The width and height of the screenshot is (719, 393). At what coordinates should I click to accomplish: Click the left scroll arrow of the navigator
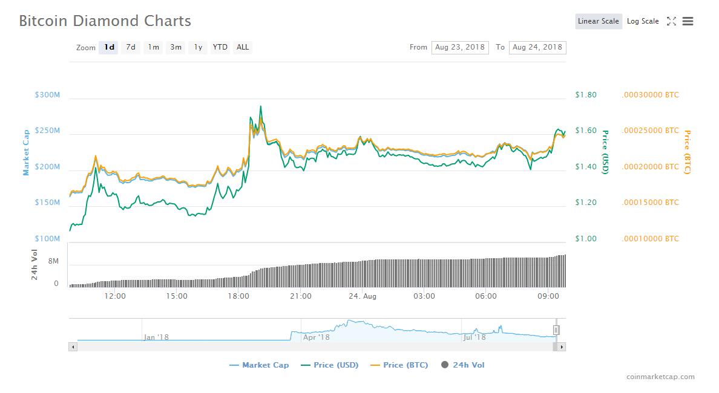click(73, 347)
